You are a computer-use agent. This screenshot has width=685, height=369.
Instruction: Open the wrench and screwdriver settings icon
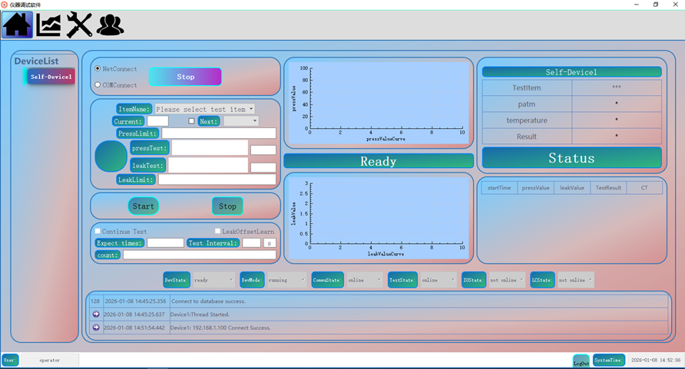point(79,25)
